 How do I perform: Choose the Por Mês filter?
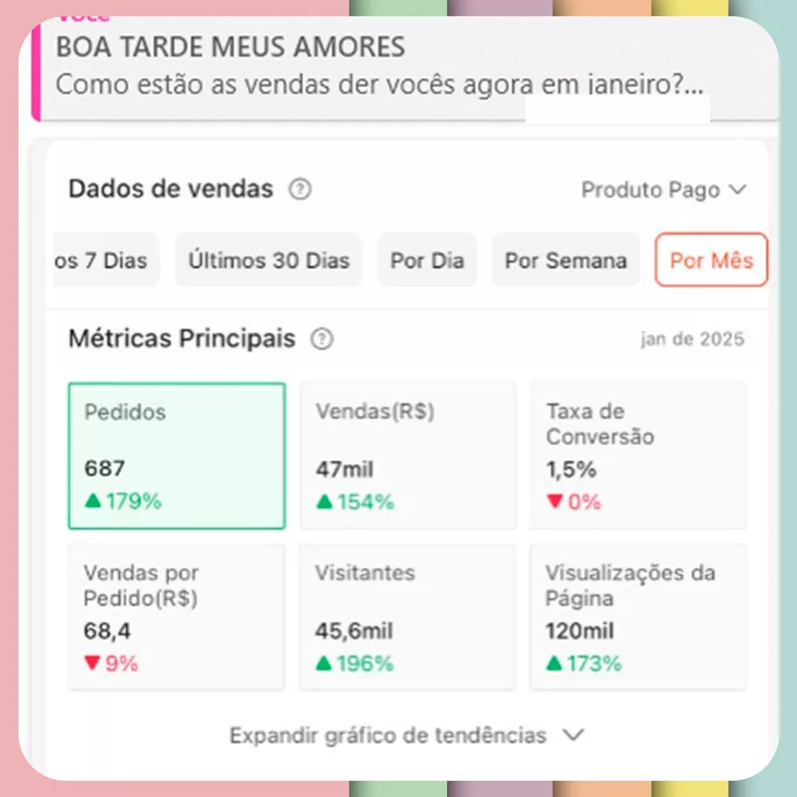711,261
